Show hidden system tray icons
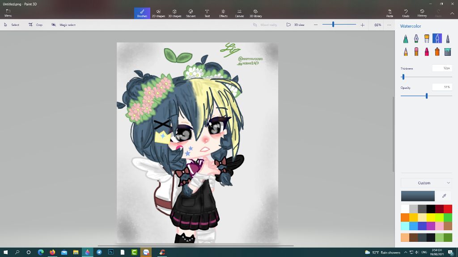 (406, 253)
